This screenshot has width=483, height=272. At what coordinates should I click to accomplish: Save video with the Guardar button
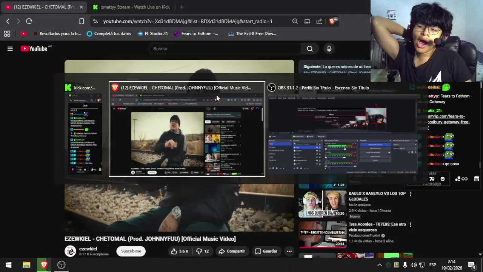click(266, 251)
